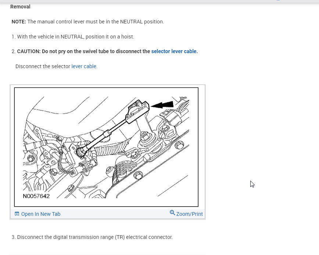Click the N0057642 diagram reference number
This screenshot has width=319, height=255.
point(36,196)
